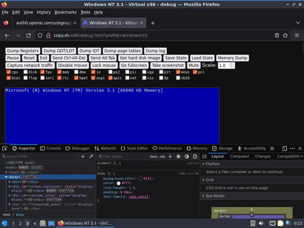Bookmark this page with the star icon
304x228 pixels.
click(285, 36)
